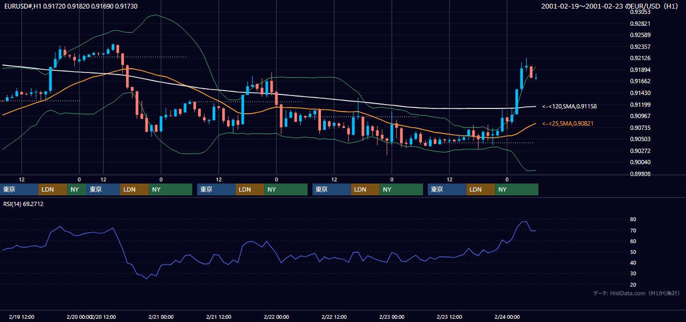Click the 2/22 12:00 time axis label
Screen dimensions: 686x322
pos(334,317)
